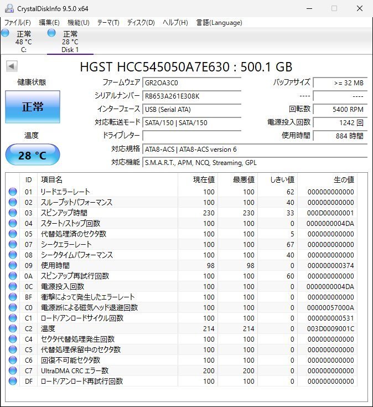
Task: Select the 代替処理済のセクタ数 attribute name
Action: click(74, 234)
